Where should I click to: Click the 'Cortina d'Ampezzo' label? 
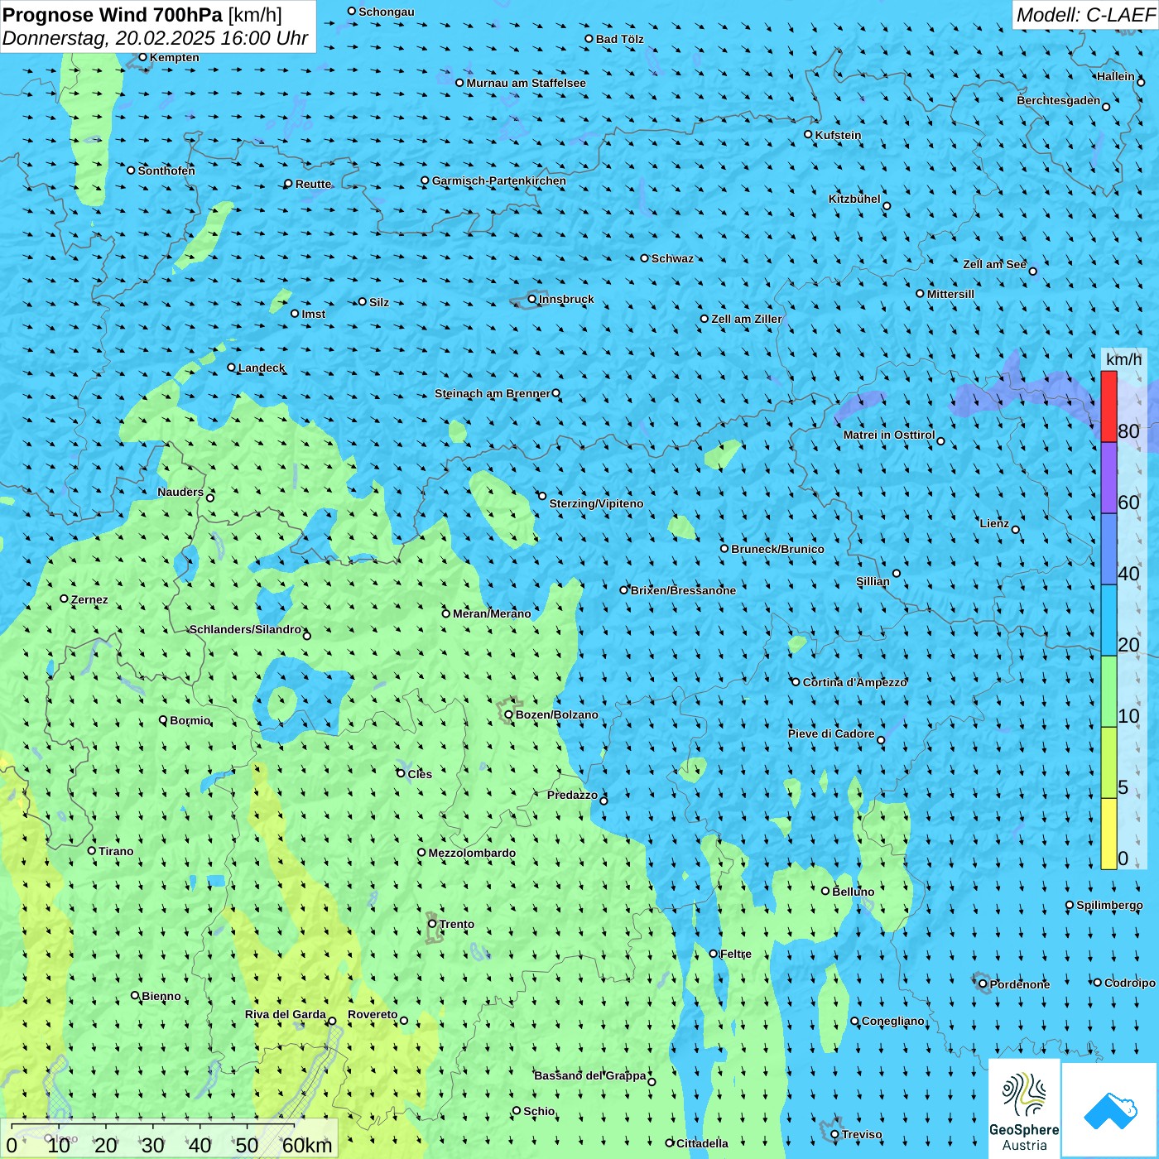coord(855,682)
